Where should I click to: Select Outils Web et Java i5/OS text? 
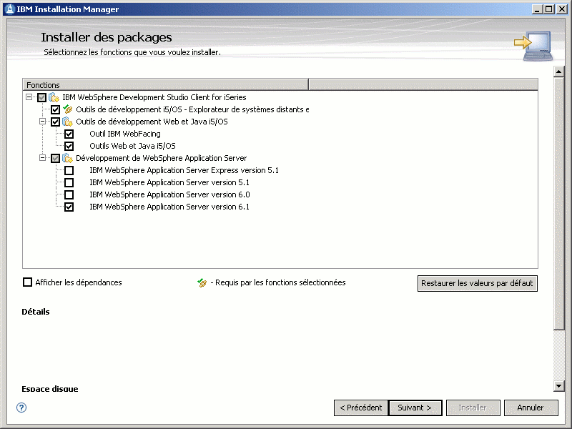(x=132, y=146)
